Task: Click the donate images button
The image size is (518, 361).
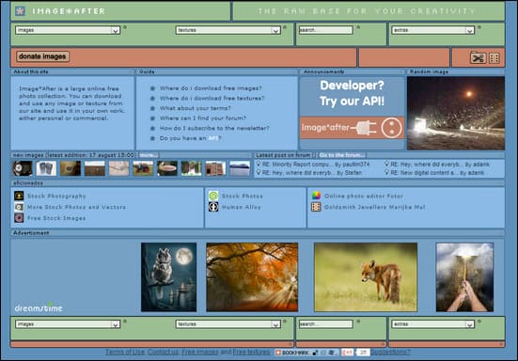Action: 42,56
